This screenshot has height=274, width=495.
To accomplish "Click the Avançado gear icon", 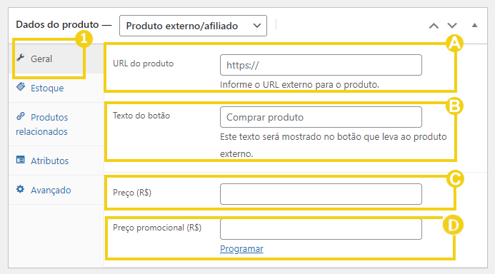I will (x=21, y=189).
